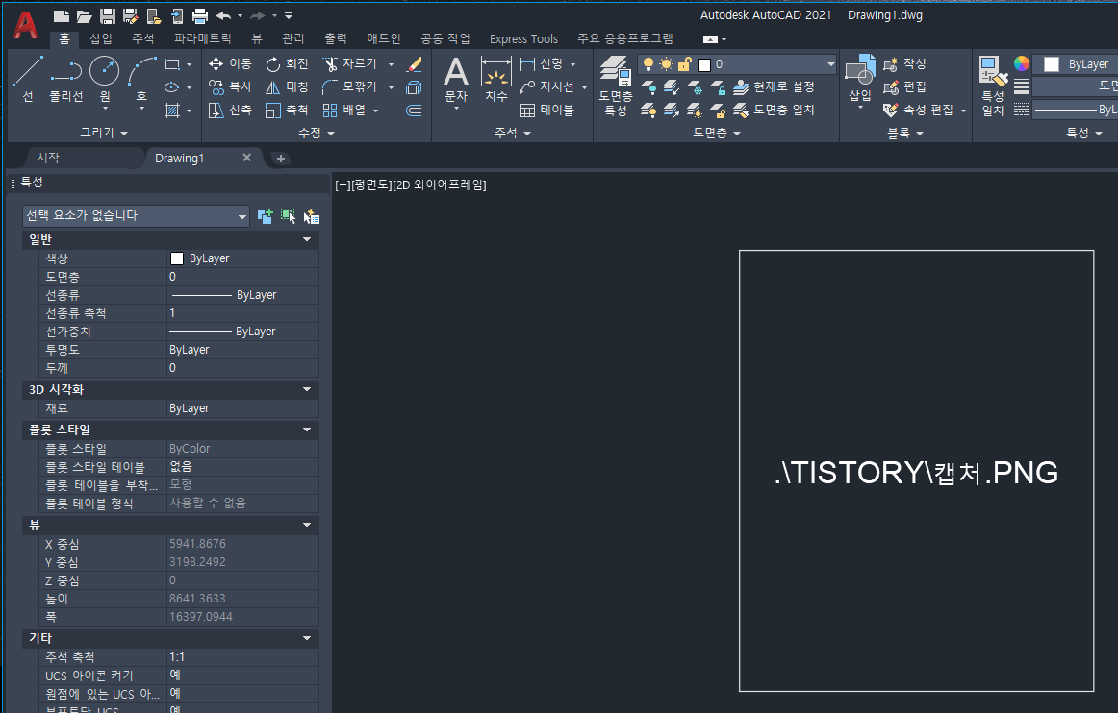1118x713 pixels.
Task: Open the 주석 ribbon tab
Action: (142, 38)
